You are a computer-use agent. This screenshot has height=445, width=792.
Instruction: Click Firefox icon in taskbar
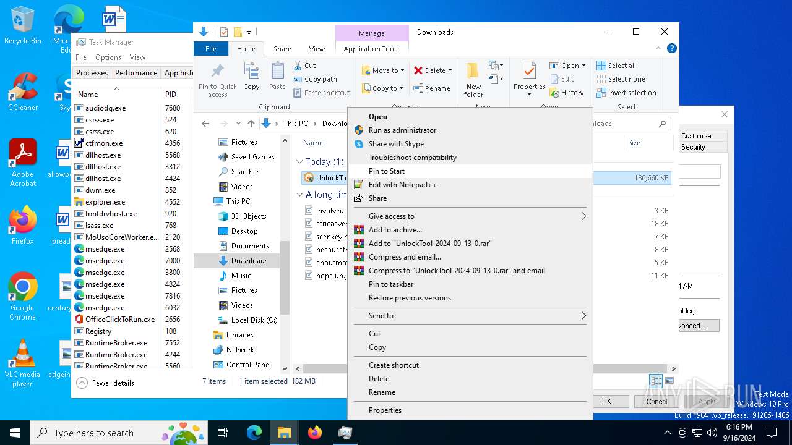tap(315, 433)
